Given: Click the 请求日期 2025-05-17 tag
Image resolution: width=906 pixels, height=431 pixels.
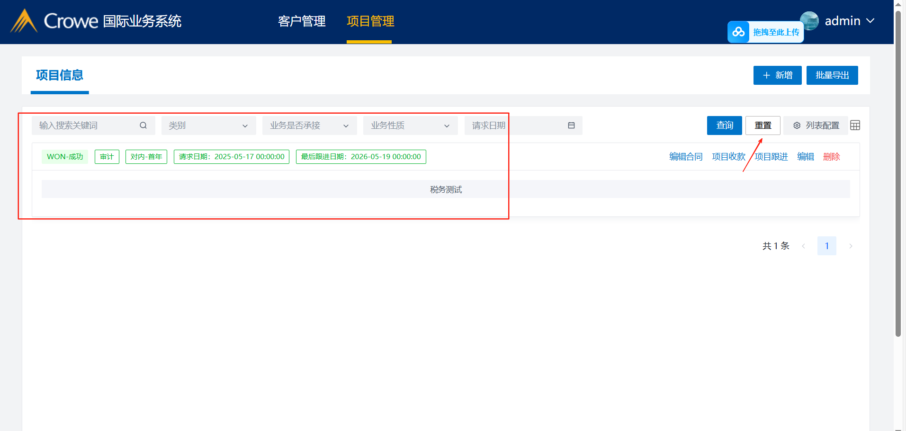Looking at the screenshot, I should 232,157.
